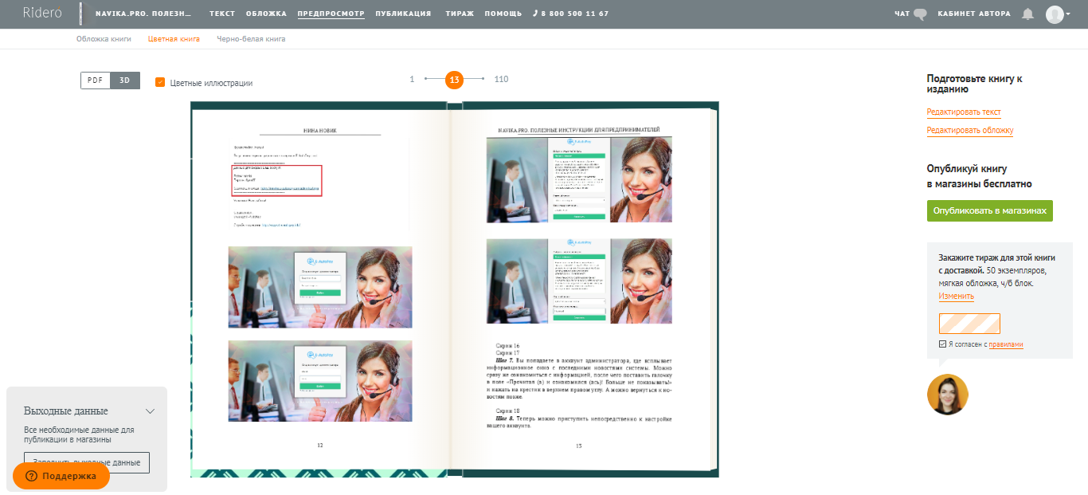Viewport: 1088px width, 495px height.
Task: Click the phone number 8 800 500 11 67
Action: click(x=570, y=14)
